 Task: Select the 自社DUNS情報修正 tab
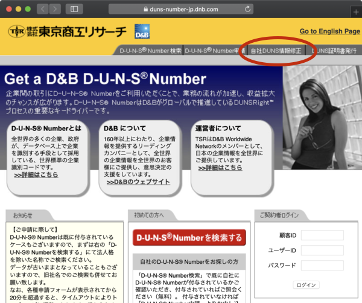[276, 51]
